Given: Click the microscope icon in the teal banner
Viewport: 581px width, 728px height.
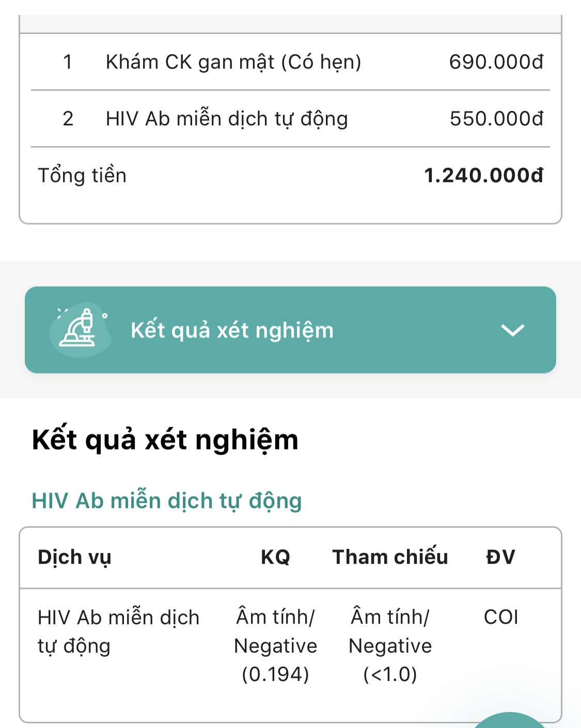Looking at the screenshot, I should point(79,329).
